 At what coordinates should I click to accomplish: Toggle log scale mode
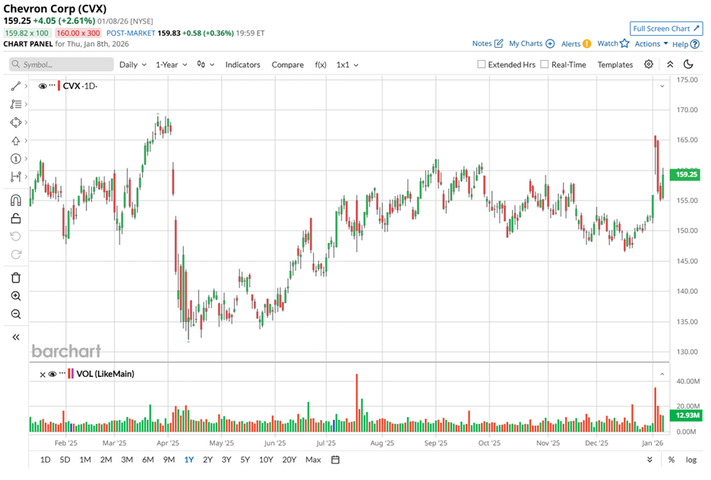(690, 459)
